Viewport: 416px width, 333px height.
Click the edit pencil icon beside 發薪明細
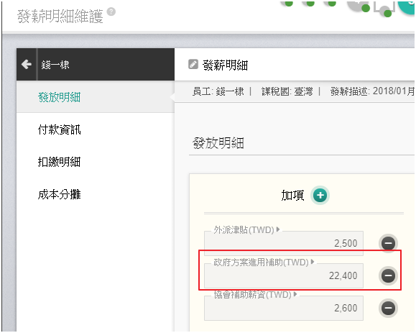[193, 64]
